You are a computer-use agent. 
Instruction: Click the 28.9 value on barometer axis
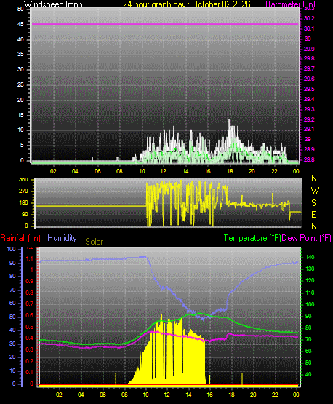coord(309,149)
